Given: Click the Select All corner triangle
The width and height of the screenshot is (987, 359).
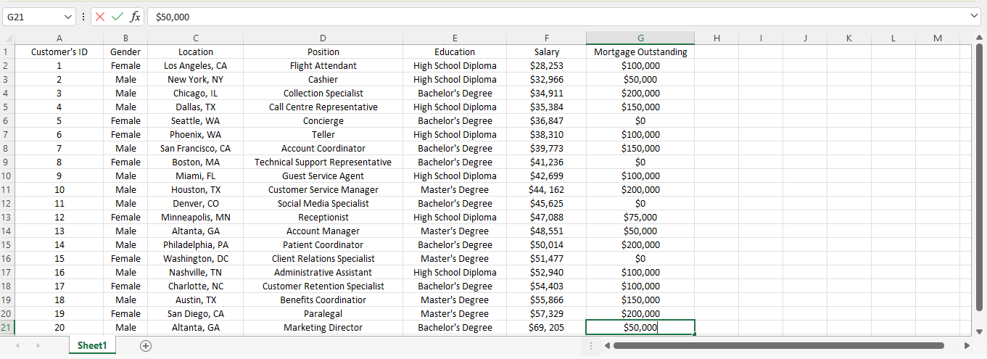Looking at the screenshot, I should click(8, 38).
